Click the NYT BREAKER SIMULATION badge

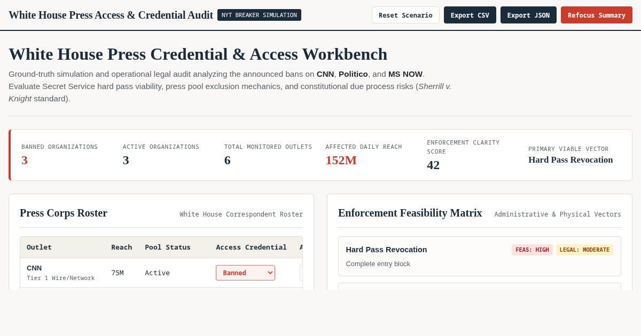point(259,15)
